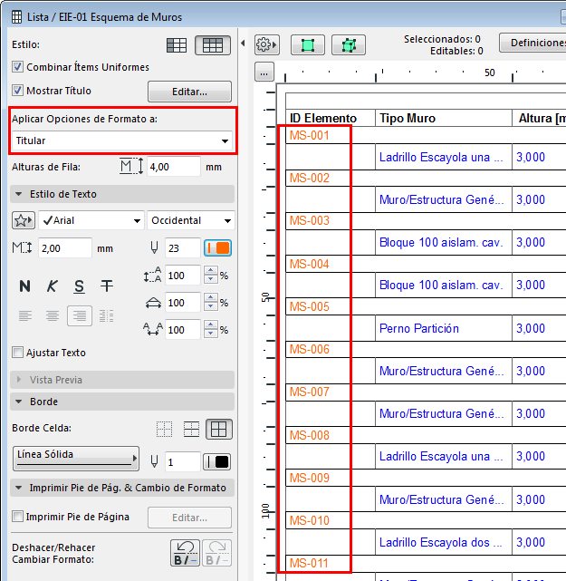Image resolution: width=566 pixels, height=581 pixels.
Task: Click the row height icon
Action: [x=132, y=167]
